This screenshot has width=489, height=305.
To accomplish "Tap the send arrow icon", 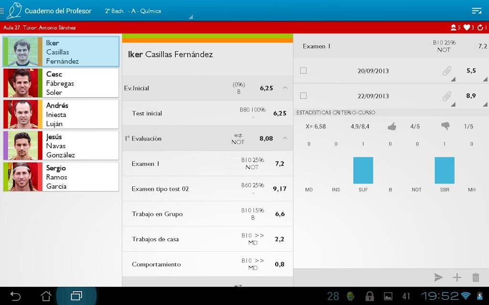I will click(x=438, y=277).
